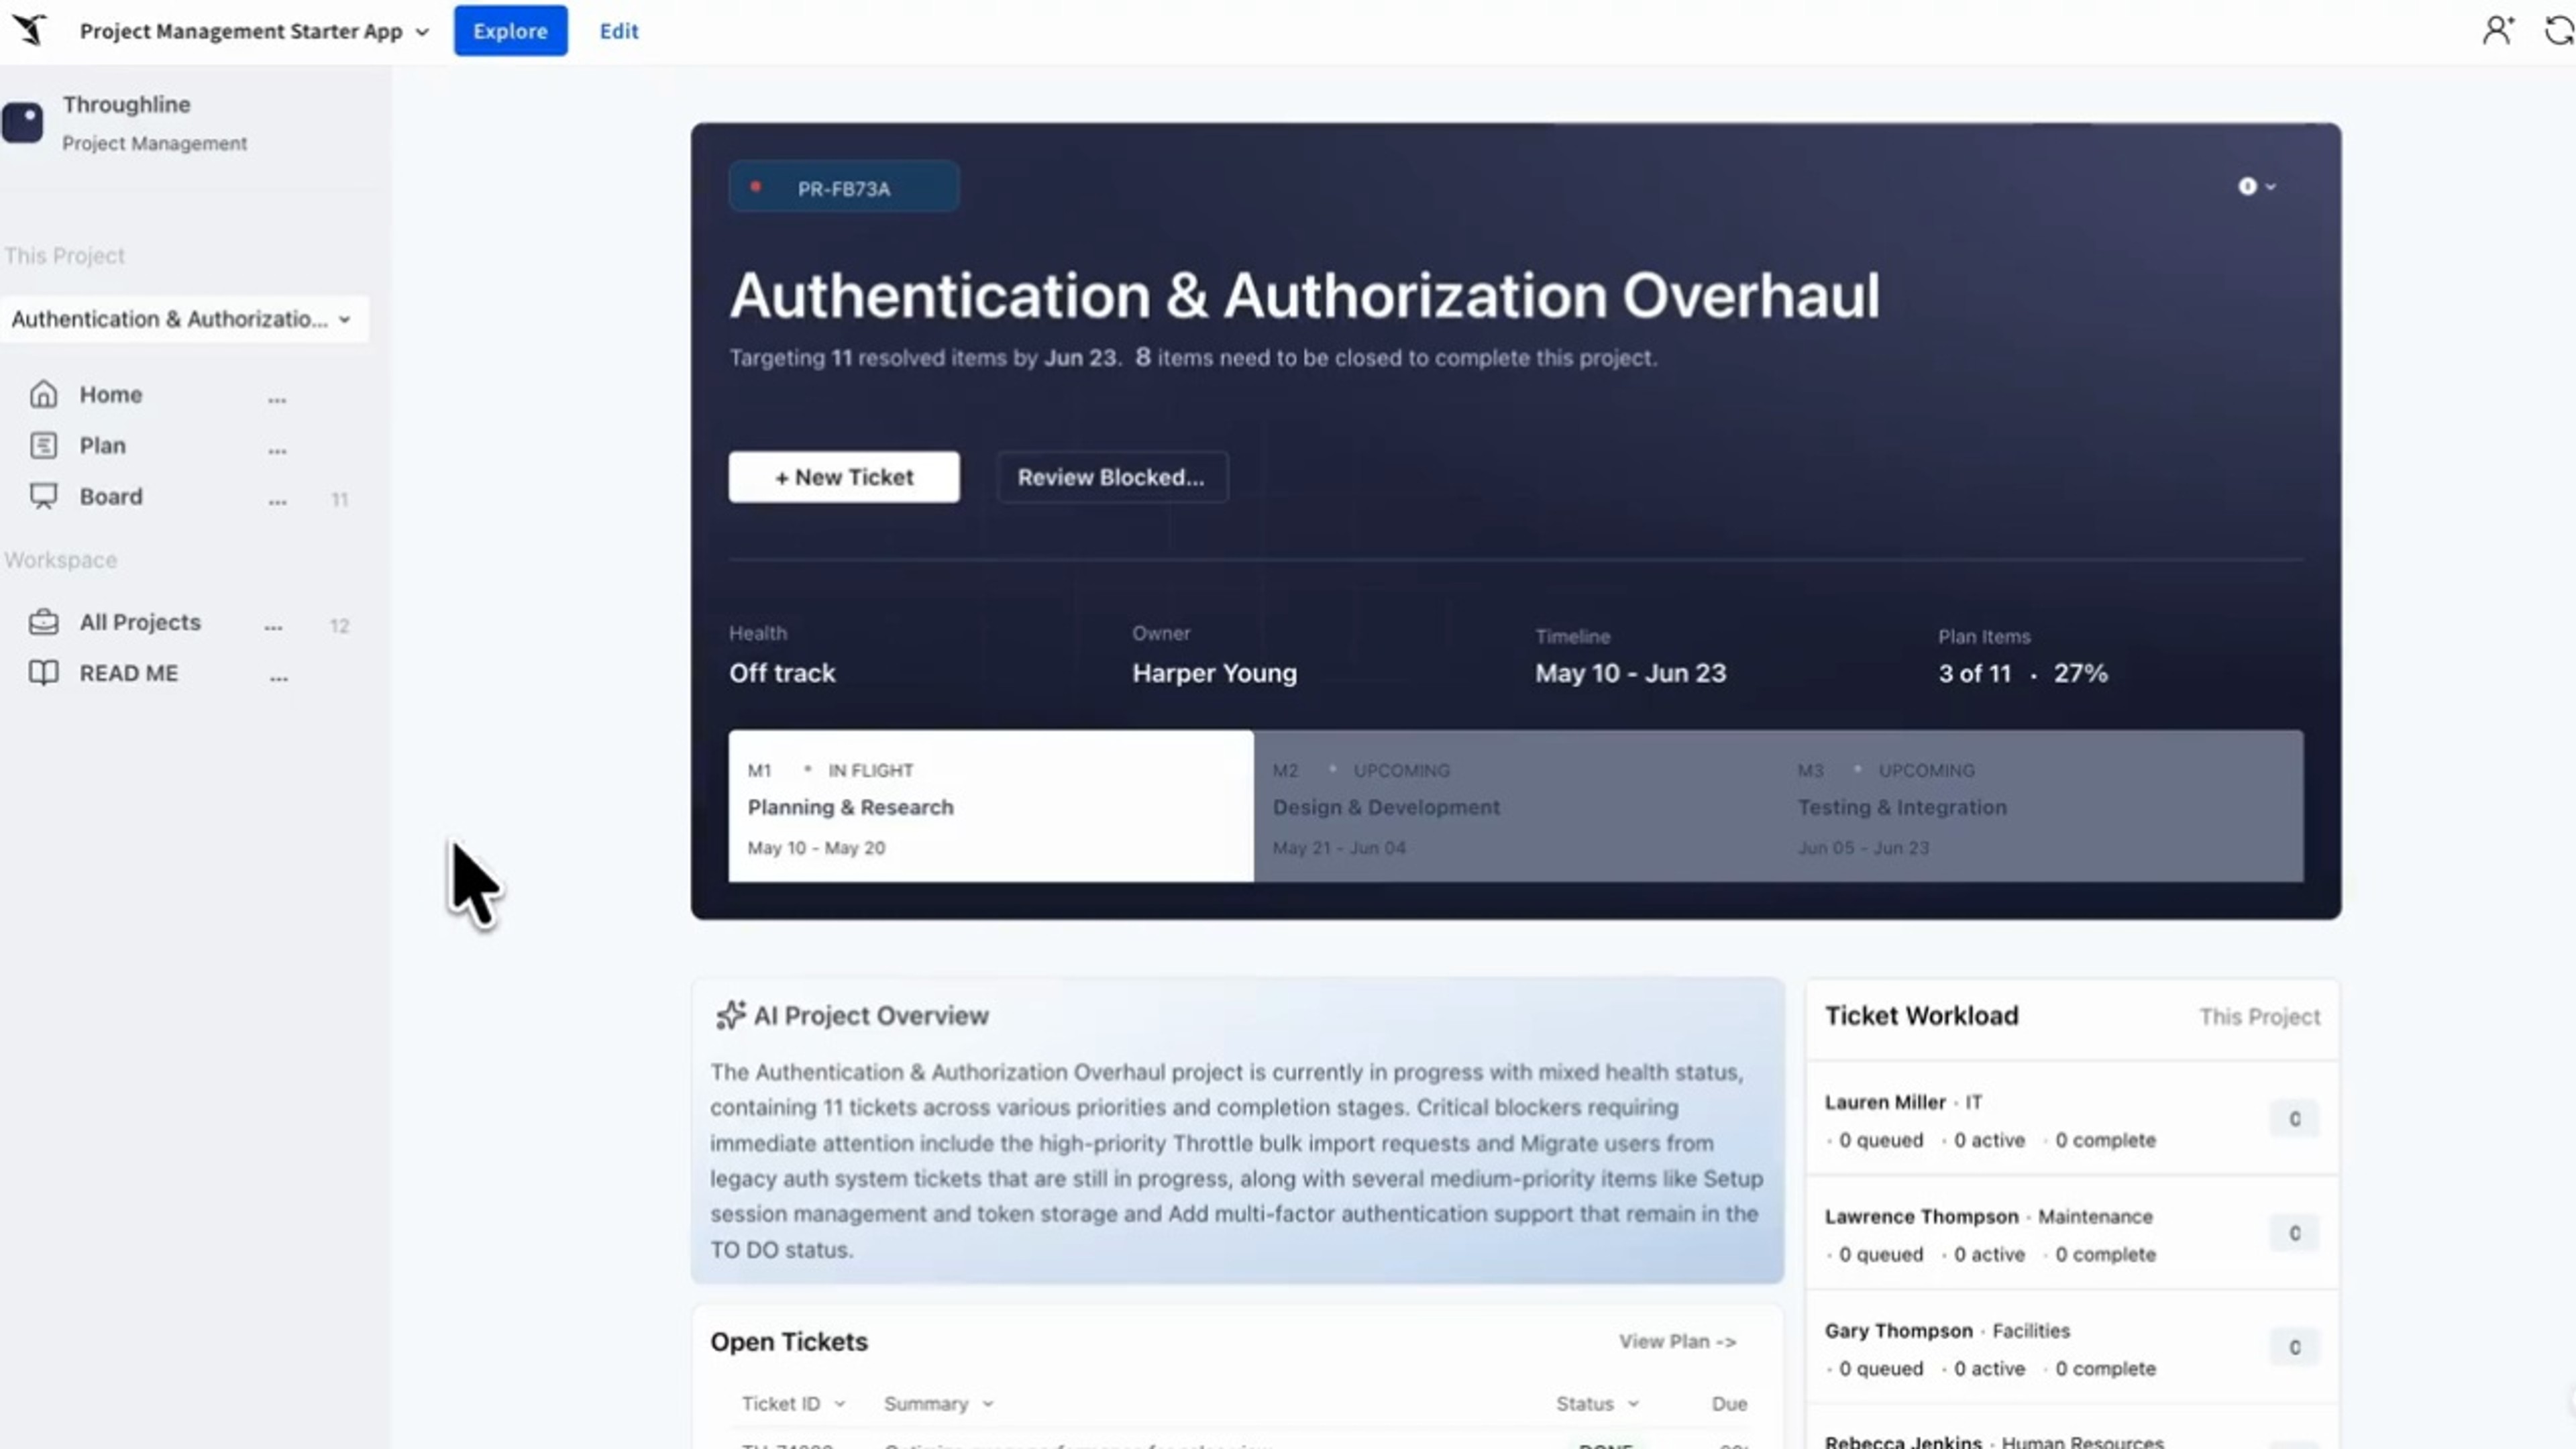Click the READ ME book icon
Screen dimensions: 2576x1449
click(43, 673)
